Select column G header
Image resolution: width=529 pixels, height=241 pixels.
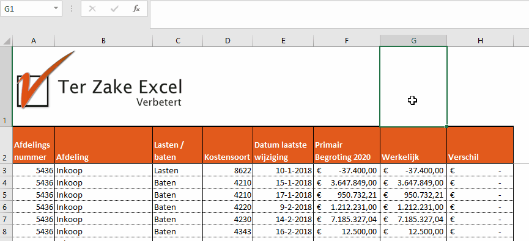(413, 40)
